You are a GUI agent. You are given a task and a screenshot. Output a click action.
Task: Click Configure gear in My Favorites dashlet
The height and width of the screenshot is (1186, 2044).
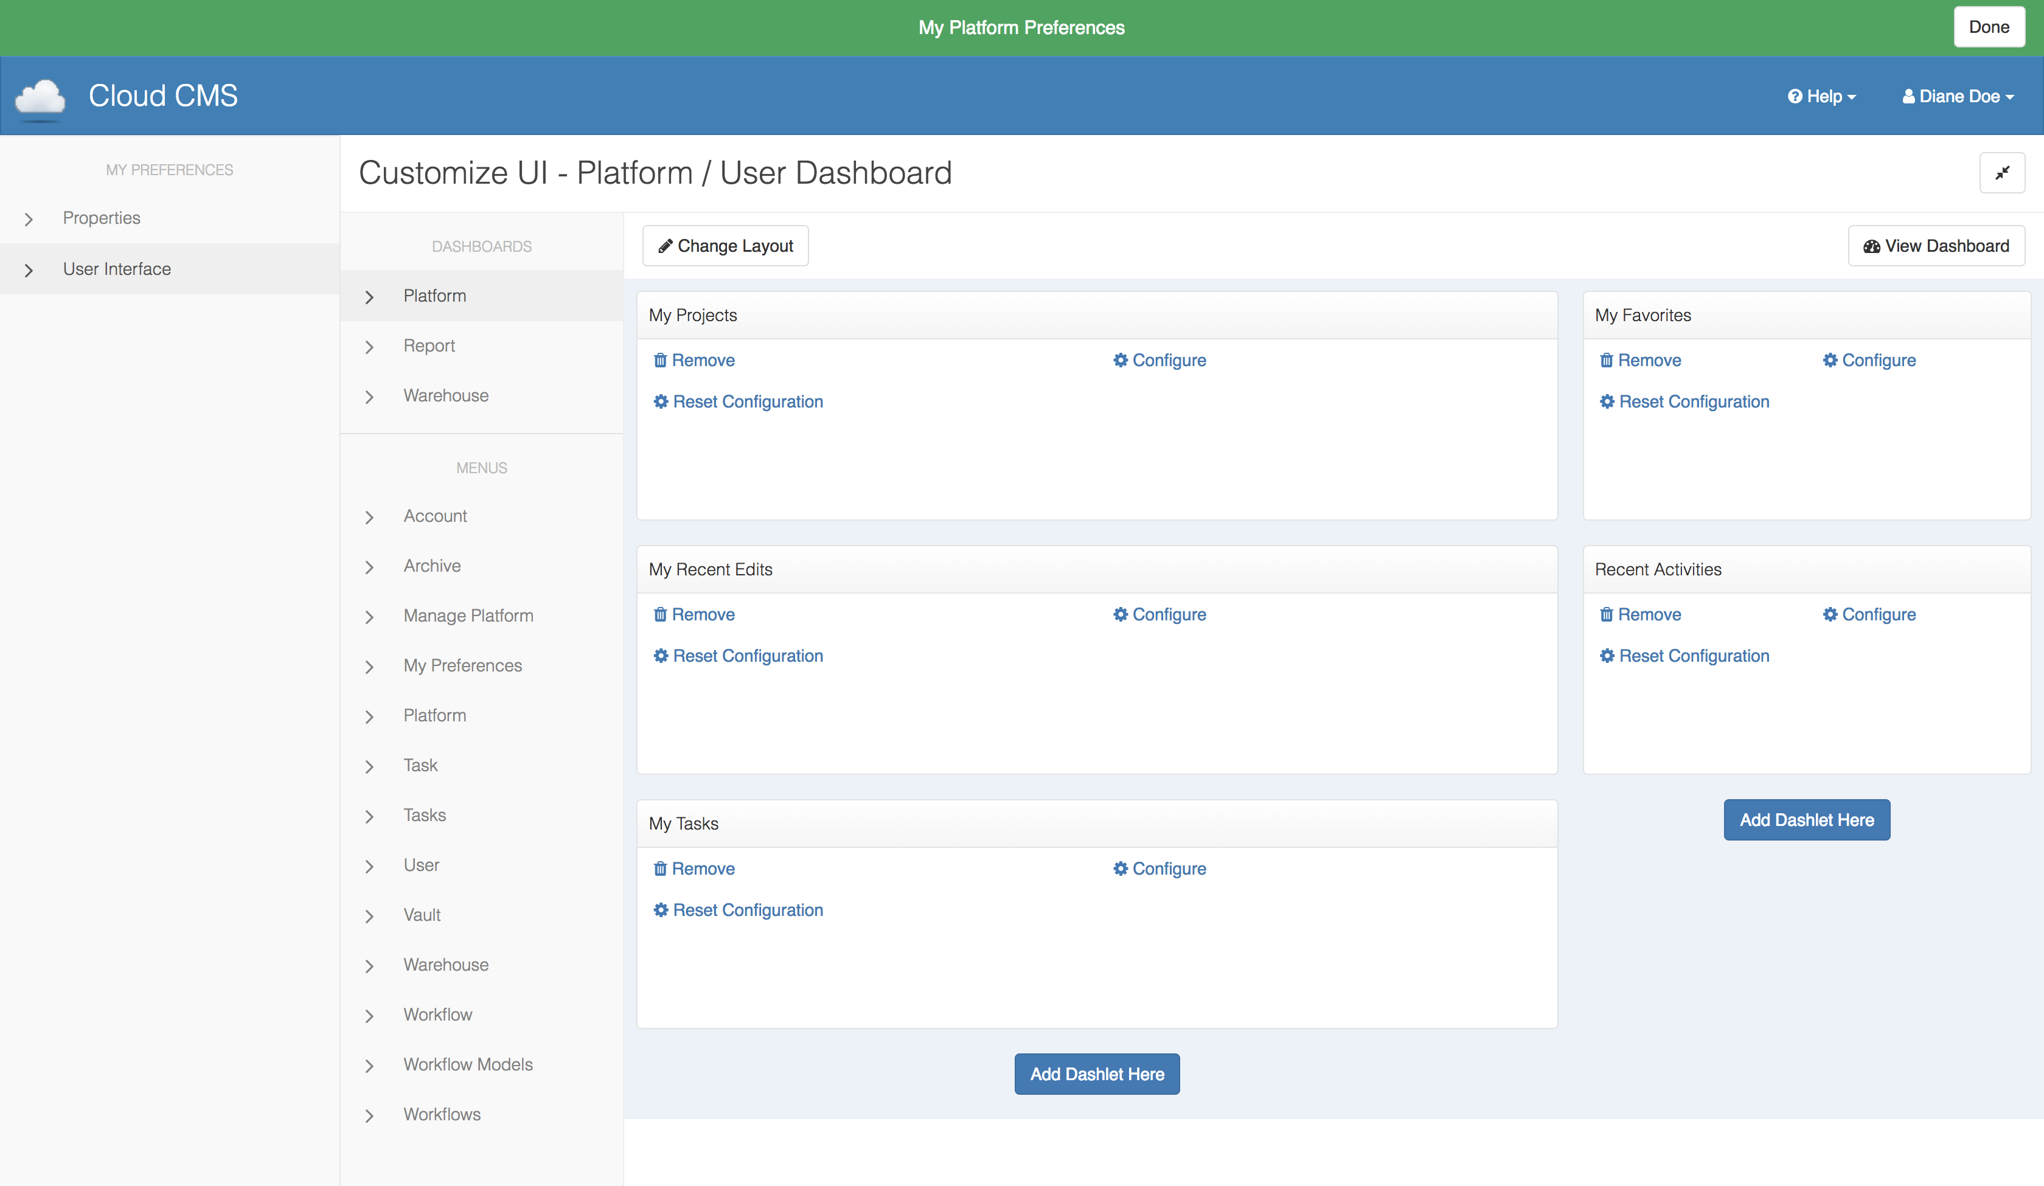pyautogui.click(x=1830, y=360)
